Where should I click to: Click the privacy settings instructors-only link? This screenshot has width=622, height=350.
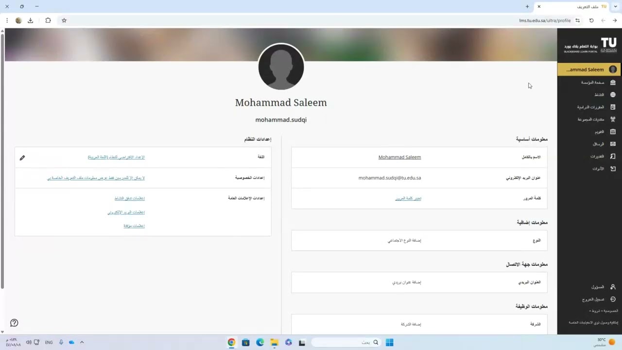[x=96, y=178]
